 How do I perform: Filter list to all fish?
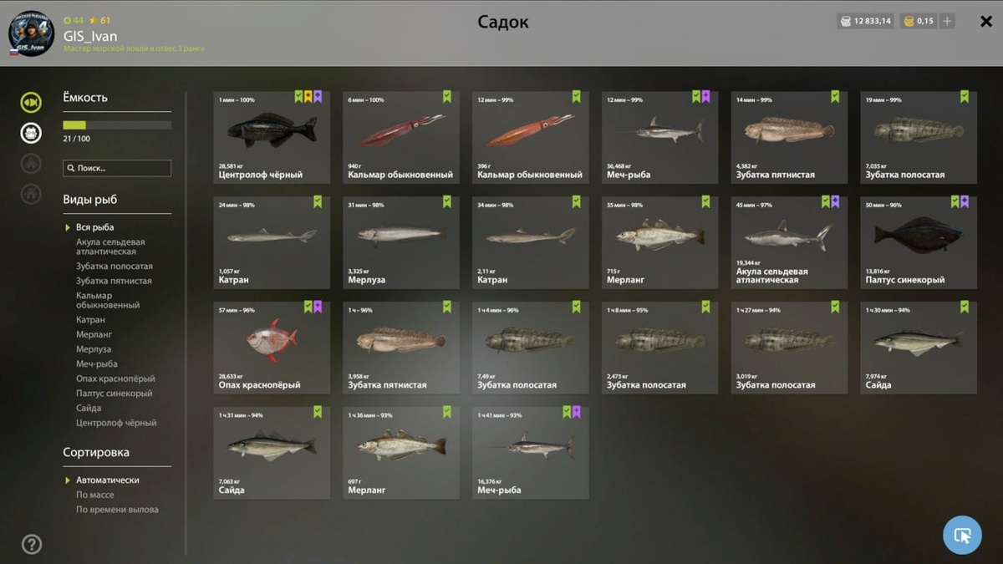94,227
